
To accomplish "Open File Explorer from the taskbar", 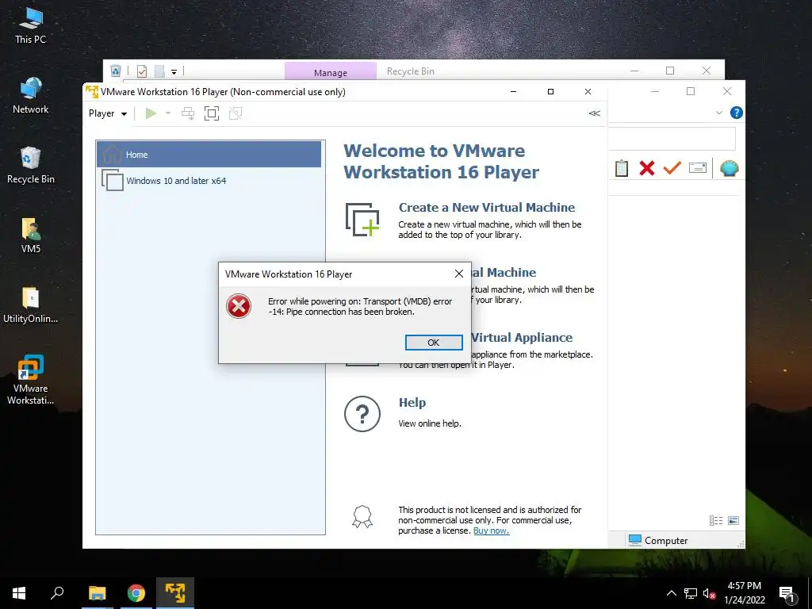I will click(97, 593).
